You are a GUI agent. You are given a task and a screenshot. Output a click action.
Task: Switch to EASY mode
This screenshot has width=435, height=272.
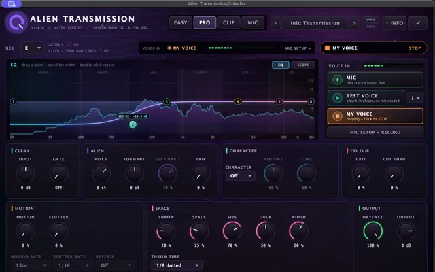[x=181, y=22]
